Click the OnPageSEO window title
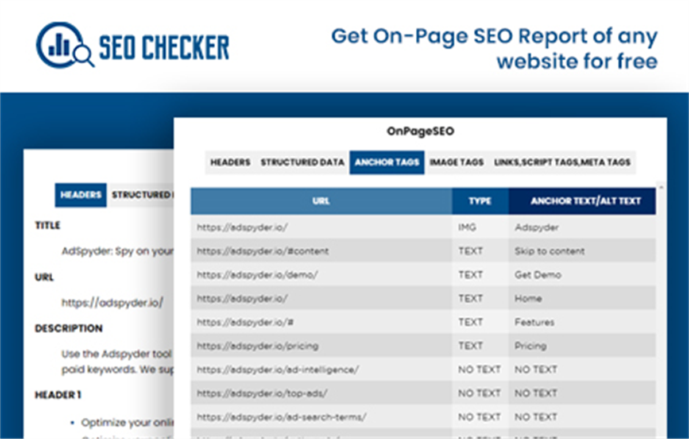 pyautogui.click(x=420, y=132)
